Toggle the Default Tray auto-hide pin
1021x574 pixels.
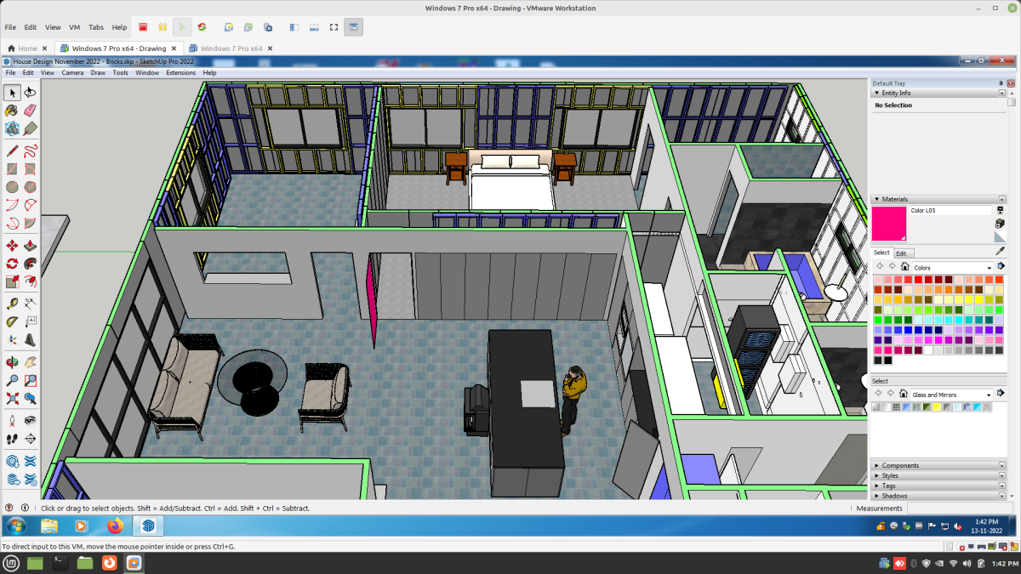pos(1001,82)
